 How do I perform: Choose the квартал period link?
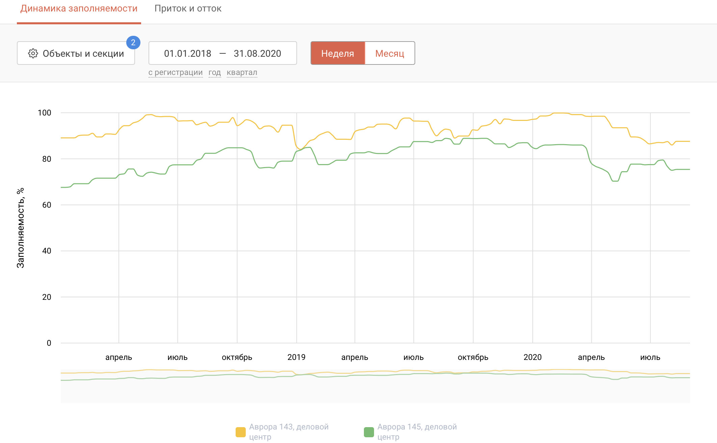click(242, 72)
